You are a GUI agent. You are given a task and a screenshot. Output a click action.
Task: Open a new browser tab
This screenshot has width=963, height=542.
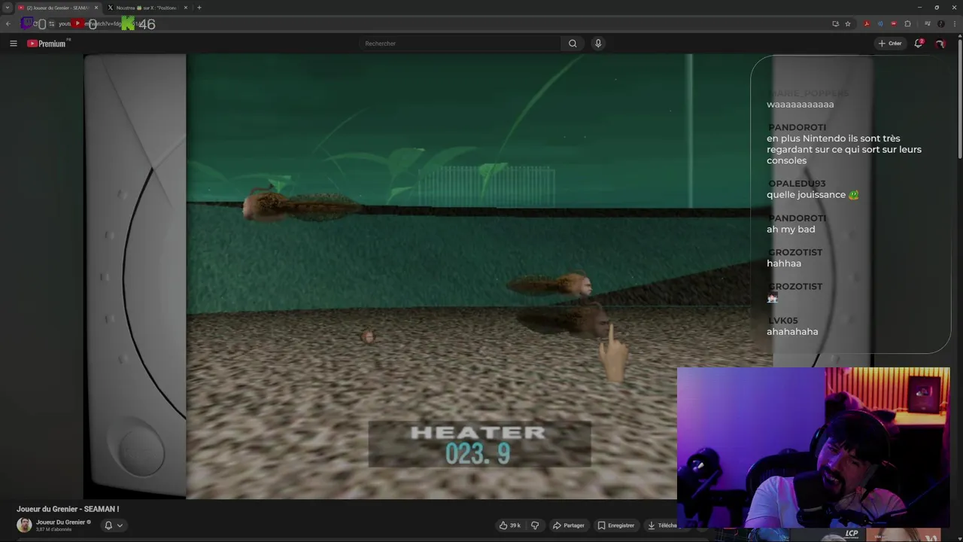tap(199, 8)
